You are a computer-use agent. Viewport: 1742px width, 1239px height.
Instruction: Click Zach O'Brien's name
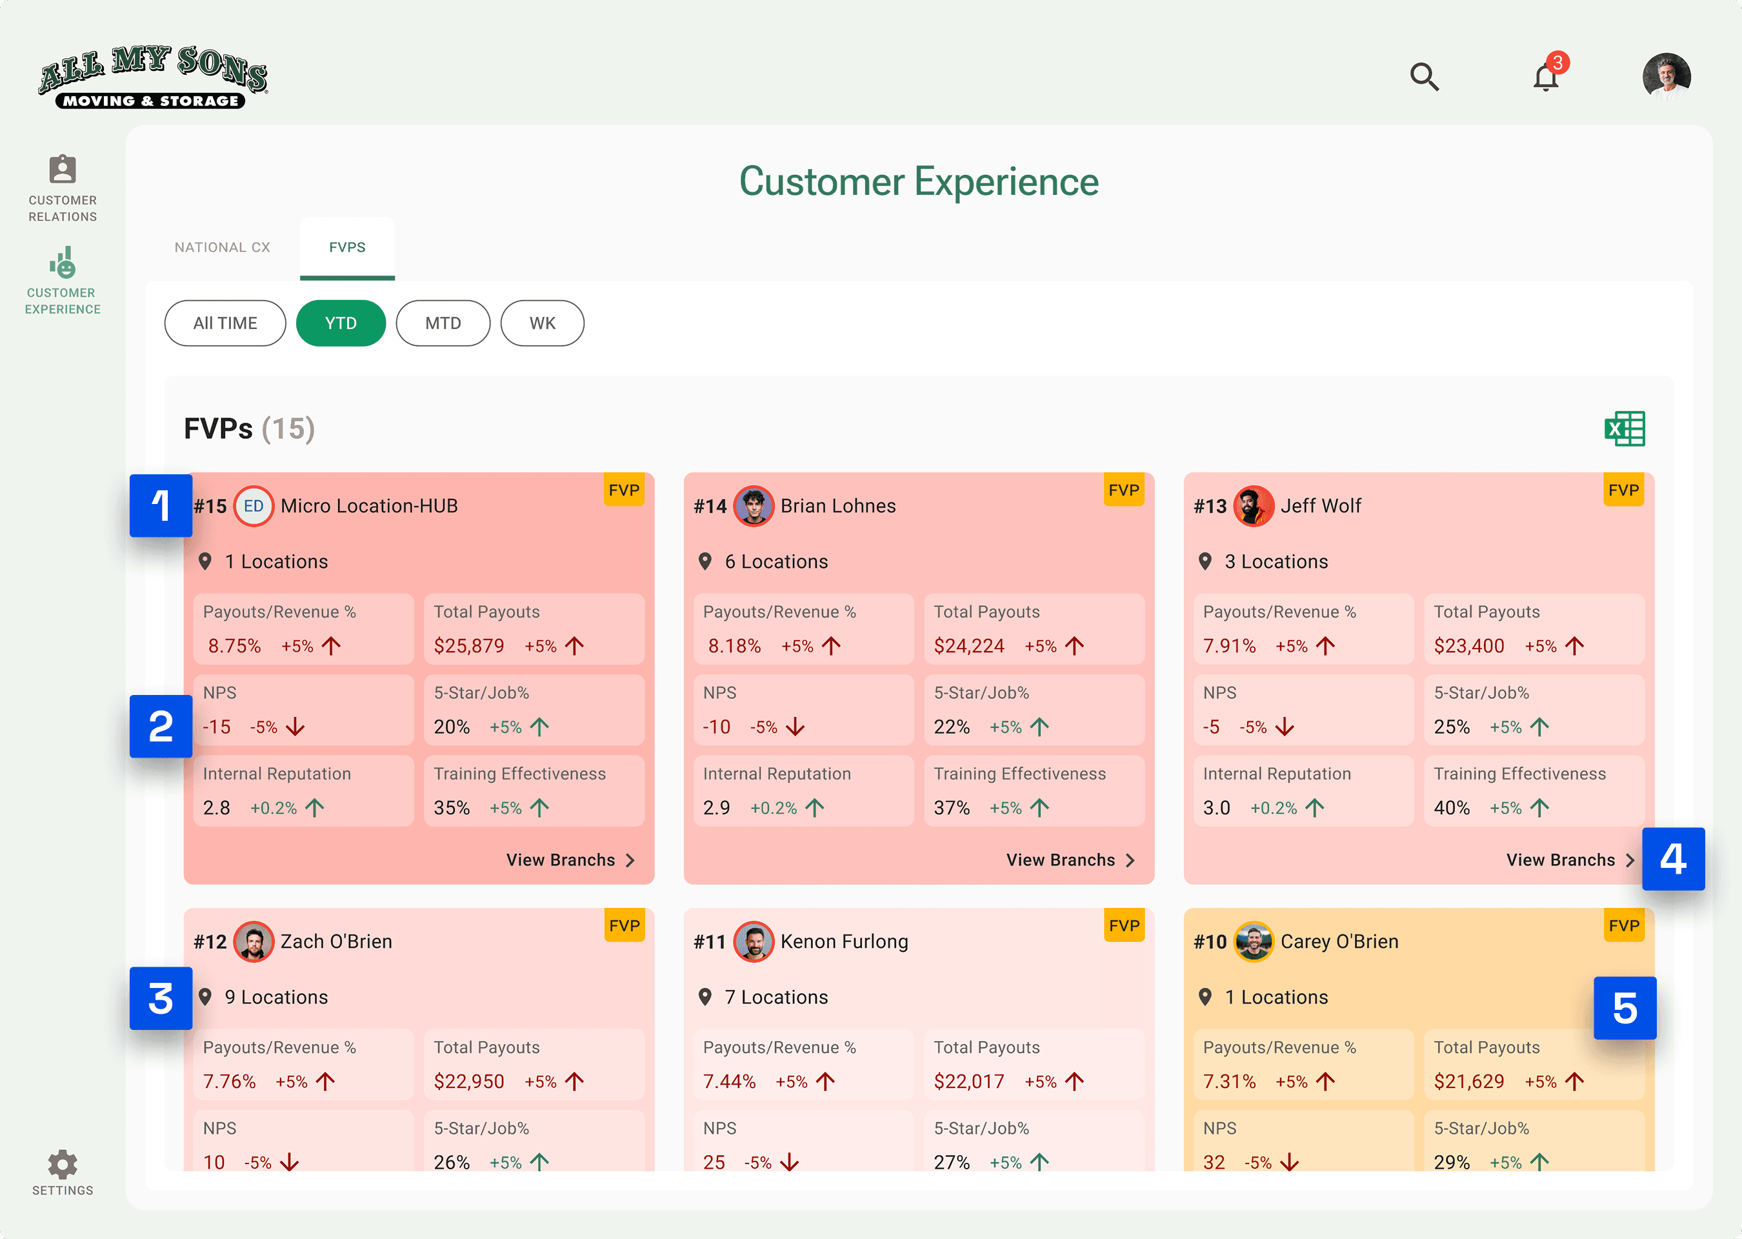335,942
